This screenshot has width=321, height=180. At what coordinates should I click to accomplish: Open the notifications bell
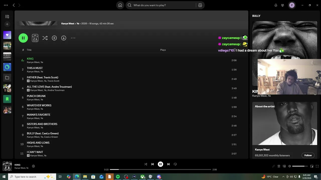coord(276,5)
